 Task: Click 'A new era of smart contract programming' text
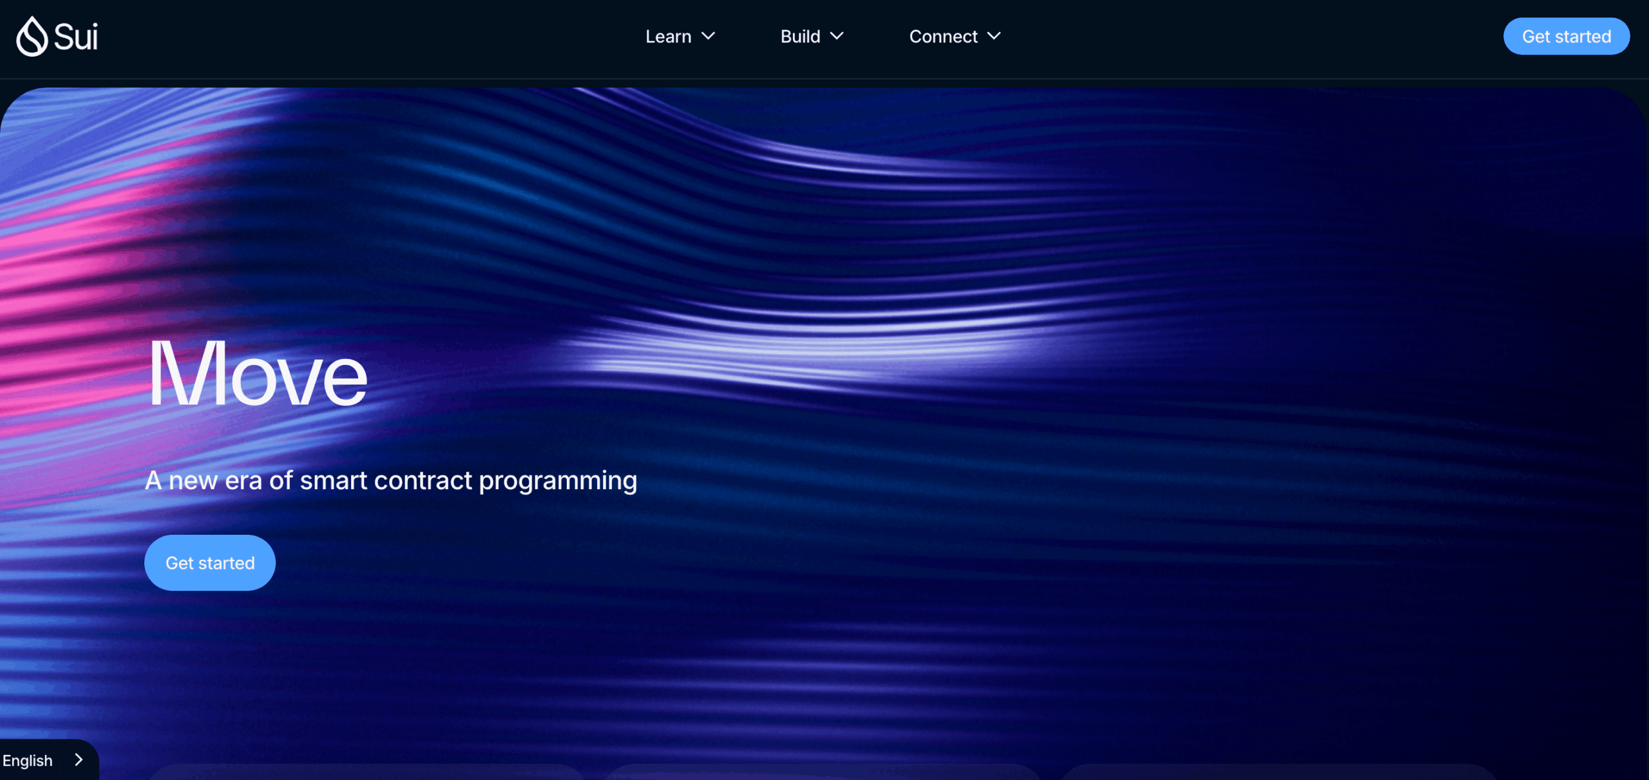[x=391, y=481]
